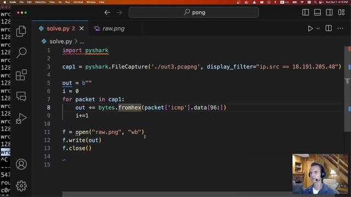The width and height of the screenshot is (351, 197).
Task: Click the webcam video overlay
Action: [320, 174]
